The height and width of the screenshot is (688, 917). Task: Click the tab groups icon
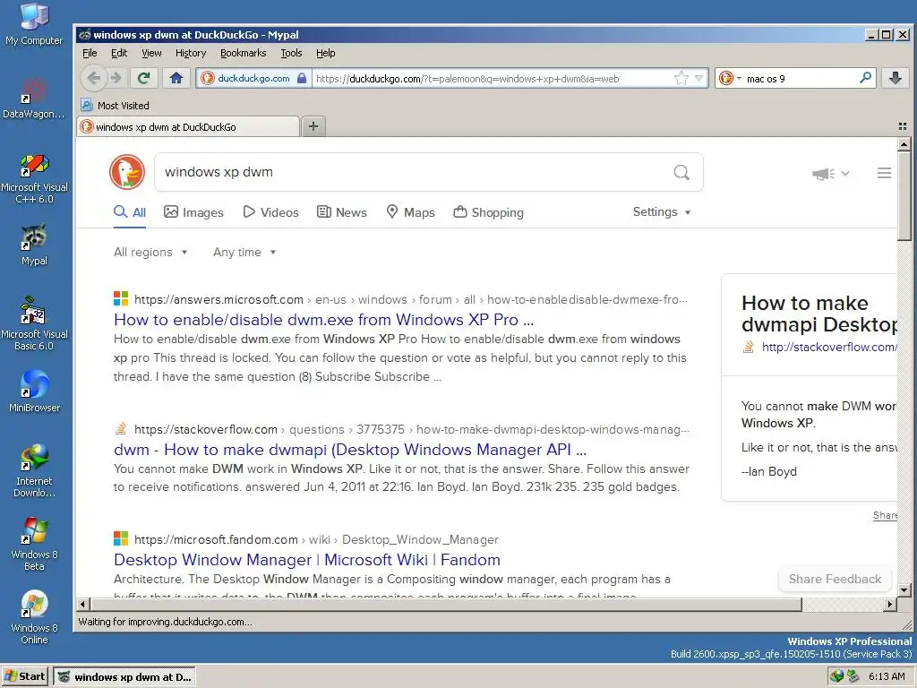pos(903,126)
